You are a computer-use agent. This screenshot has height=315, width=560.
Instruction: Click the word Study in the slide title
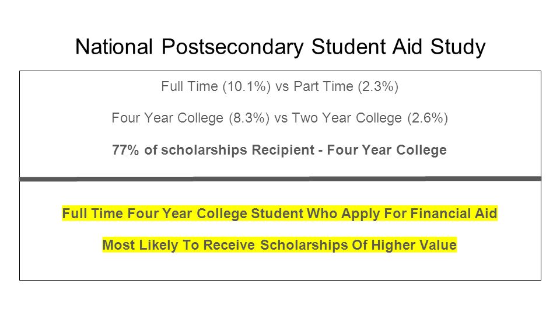458,47
